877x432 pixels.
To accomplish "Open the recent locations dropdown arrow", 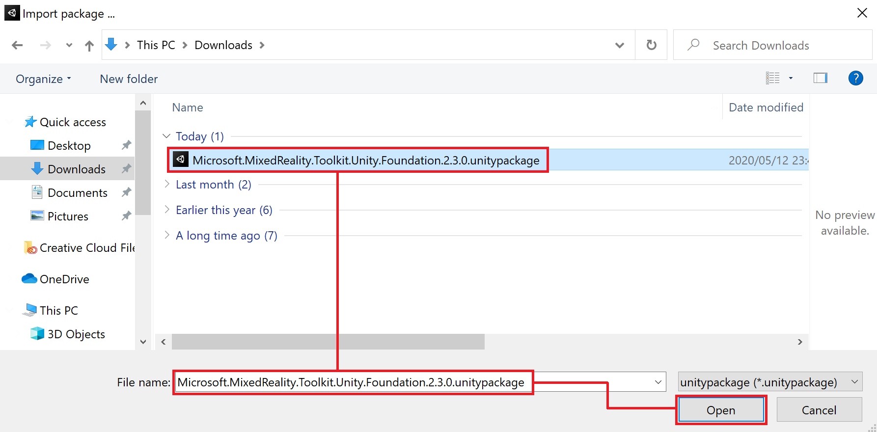I will pos(69,46).
